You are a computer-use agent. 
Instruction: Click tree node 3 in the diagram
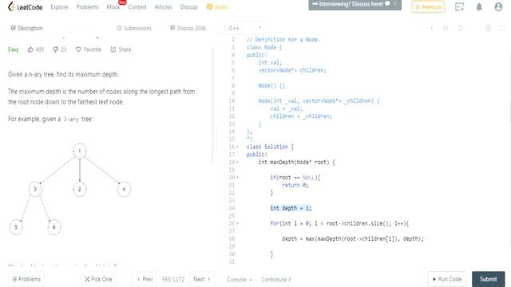[x=35, y=189]
